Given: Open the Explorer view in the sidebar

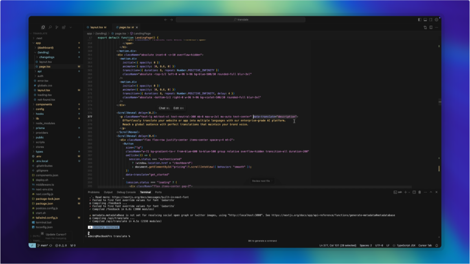Looking at the screenshot, I should [43, 27].
